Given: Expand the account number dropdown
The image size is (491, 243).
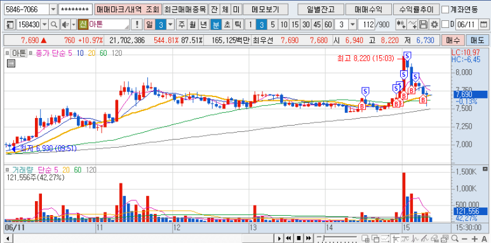Looking at the screenshot, I should [53, 10].
